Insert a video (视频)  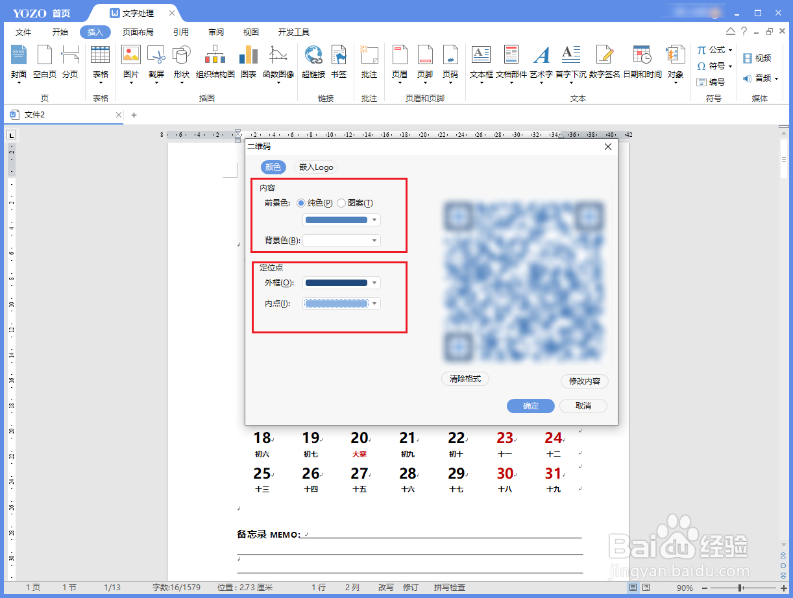pyautogui.click(x=757, y=58)
